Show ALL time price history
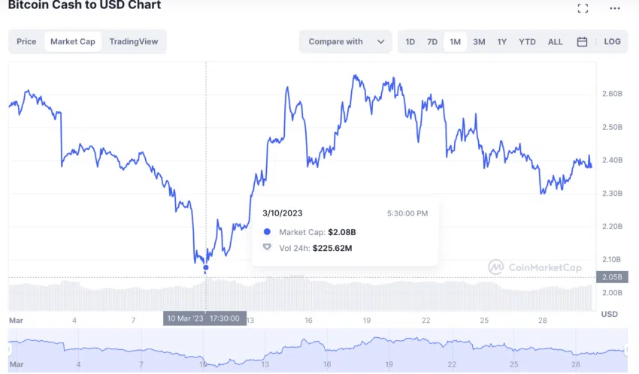The width and height of the screenshot is (639, 374). pyautogui.click(x=555, y=42)
